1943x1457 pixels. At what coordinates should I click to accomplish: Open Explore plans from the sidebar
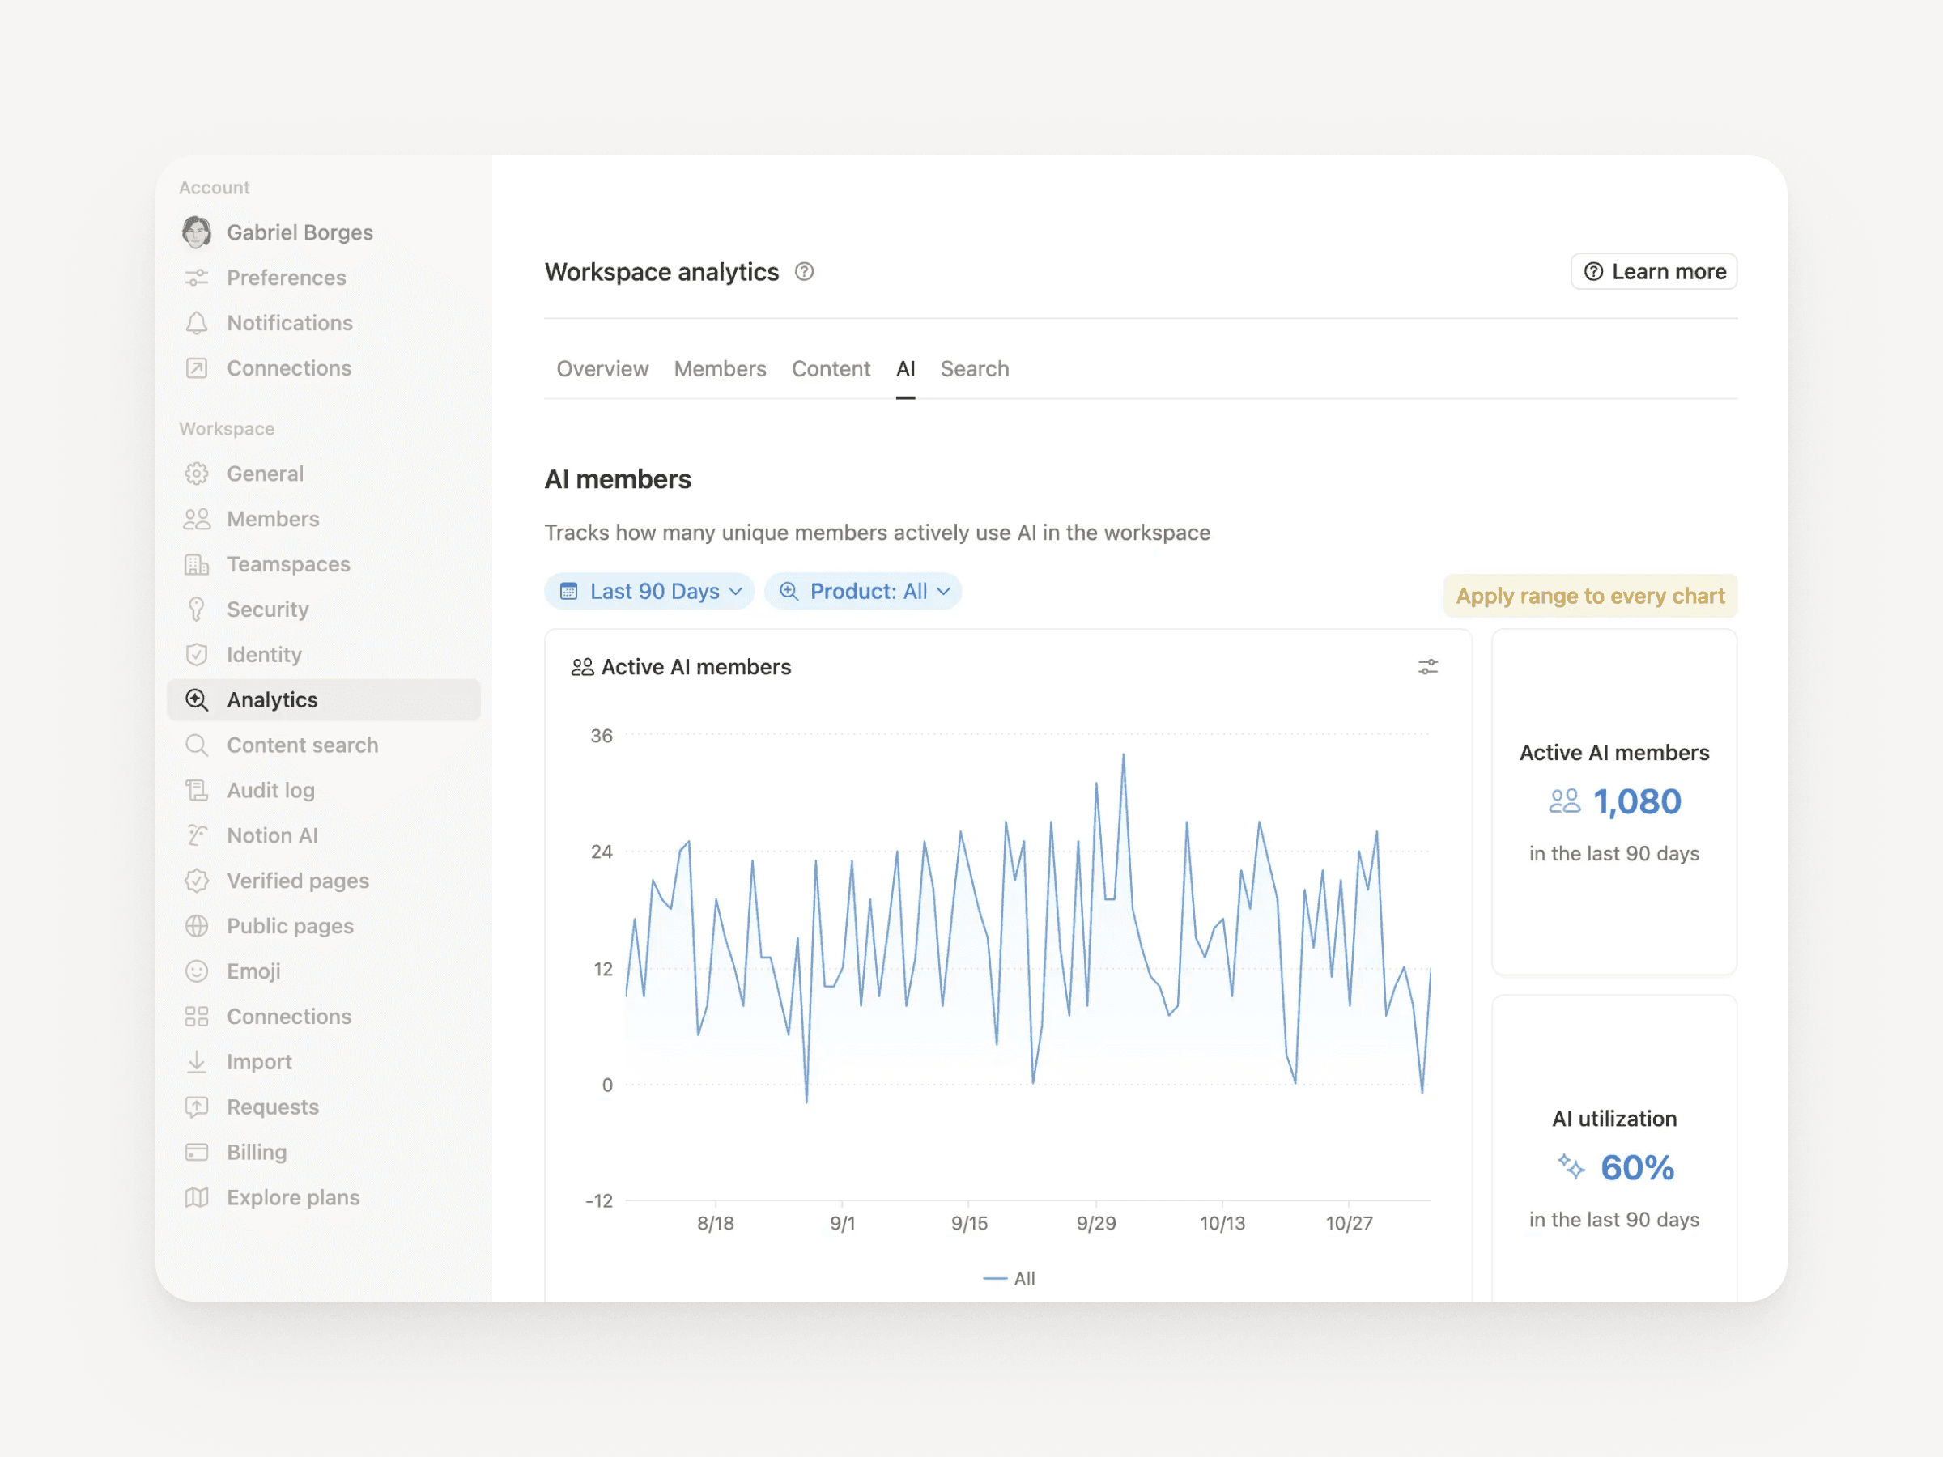coord(292,1197)
